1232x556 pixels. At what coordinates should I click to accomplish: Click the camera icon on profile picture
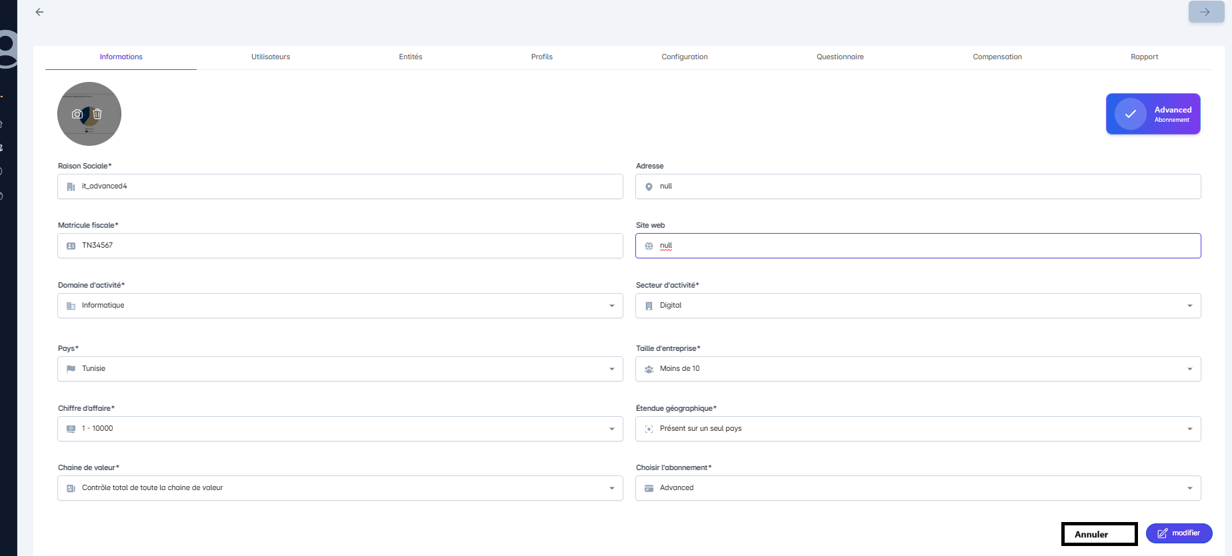pos(77,114)
